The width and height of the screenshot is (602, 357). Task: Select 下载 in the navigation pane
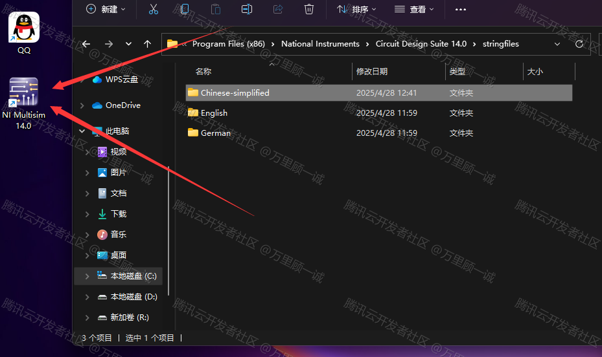tap(119, 214)
